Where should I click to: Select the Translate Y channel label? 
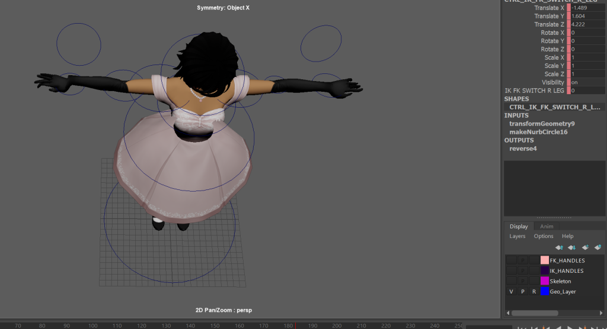coord(549,16)
